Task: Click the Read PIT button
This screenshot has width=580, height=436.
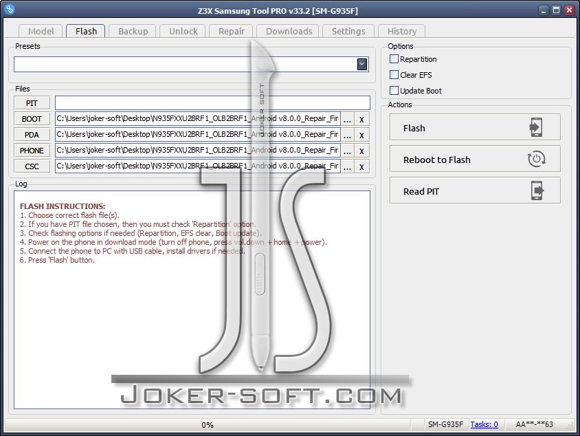Action: point(475,190)
